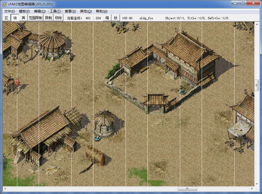This screenshot has height=194, width=262.
Task: Open the 模板(P) menu
Action: click(24, 11)
